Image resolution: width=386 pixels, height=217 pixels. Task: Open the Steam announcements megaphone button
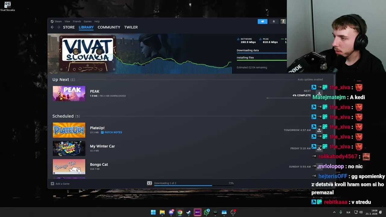[262, 21]
